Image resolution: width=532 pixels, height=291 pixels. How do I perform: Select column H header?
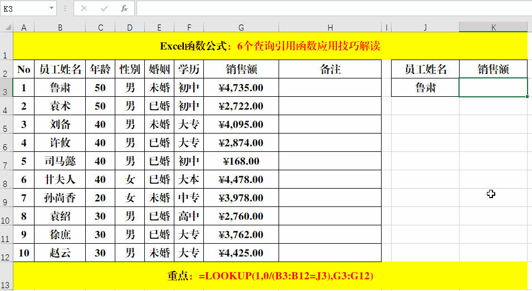click(330, 27)
